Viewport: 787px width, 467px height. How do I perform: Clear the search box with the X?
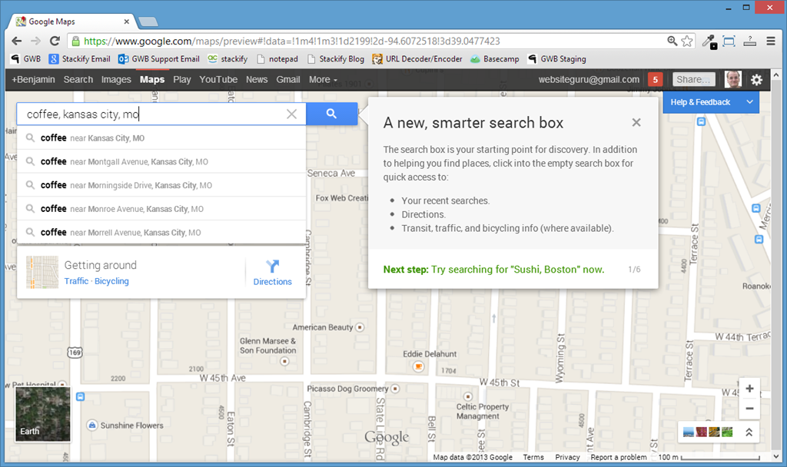click(x=291, y=114)
